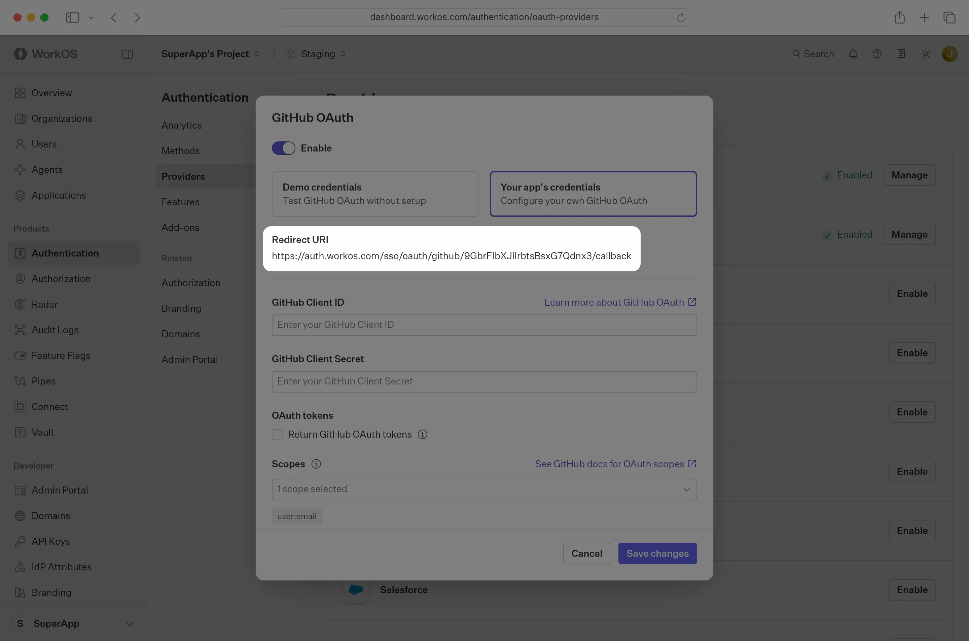Select Your app's credentials option

pos(593,194)
